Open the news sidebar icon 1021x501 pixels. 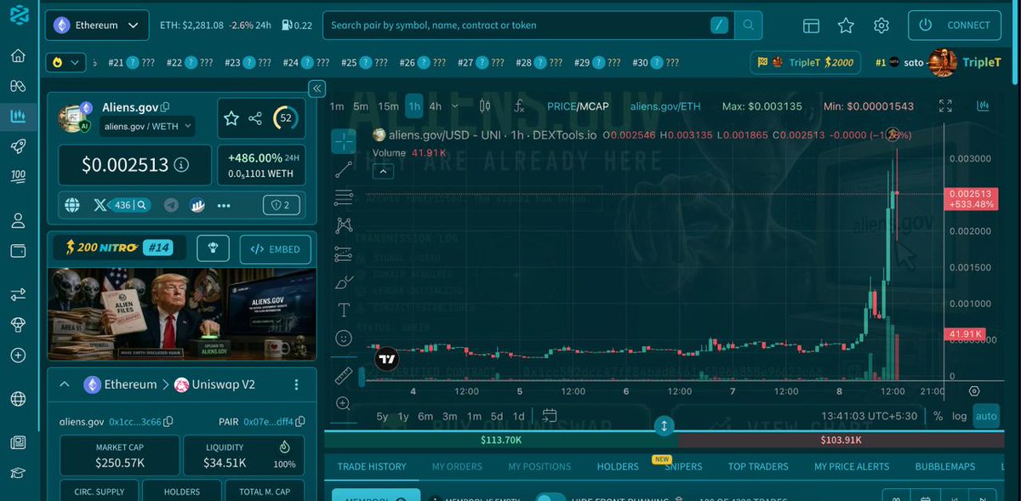[18, 442]
